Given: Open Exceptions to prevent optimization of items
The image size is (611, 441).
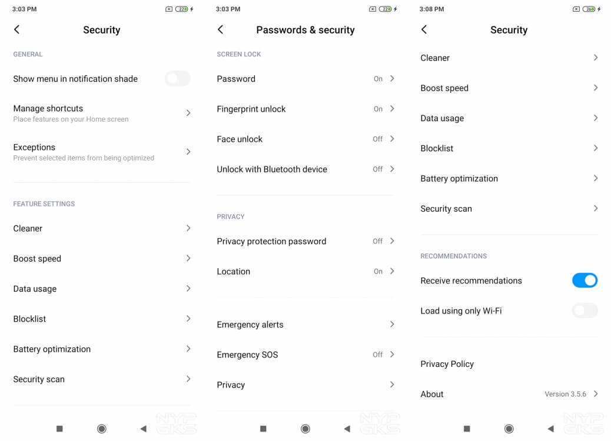Looking at the screenshot, I should coord(101,152).
